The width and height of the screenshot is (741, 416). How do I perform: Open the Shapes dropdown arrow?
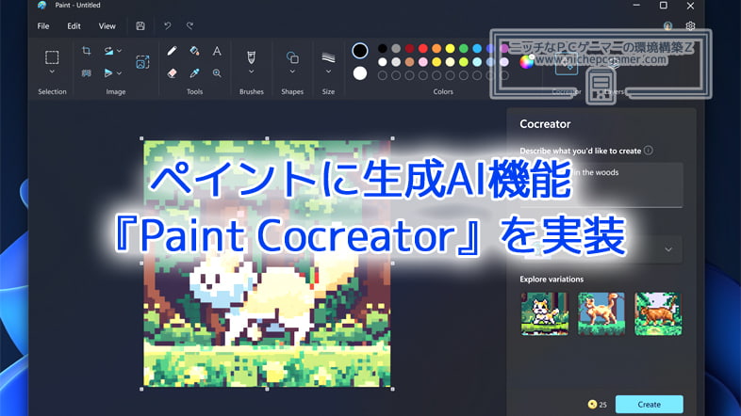292,72
